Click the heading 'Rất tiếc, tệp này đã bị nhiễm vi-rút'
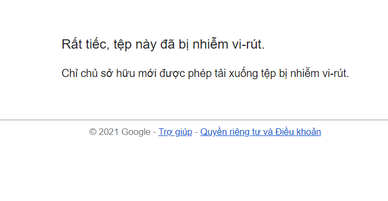This screenshot has height=201, width=388. tap(163, 45)
